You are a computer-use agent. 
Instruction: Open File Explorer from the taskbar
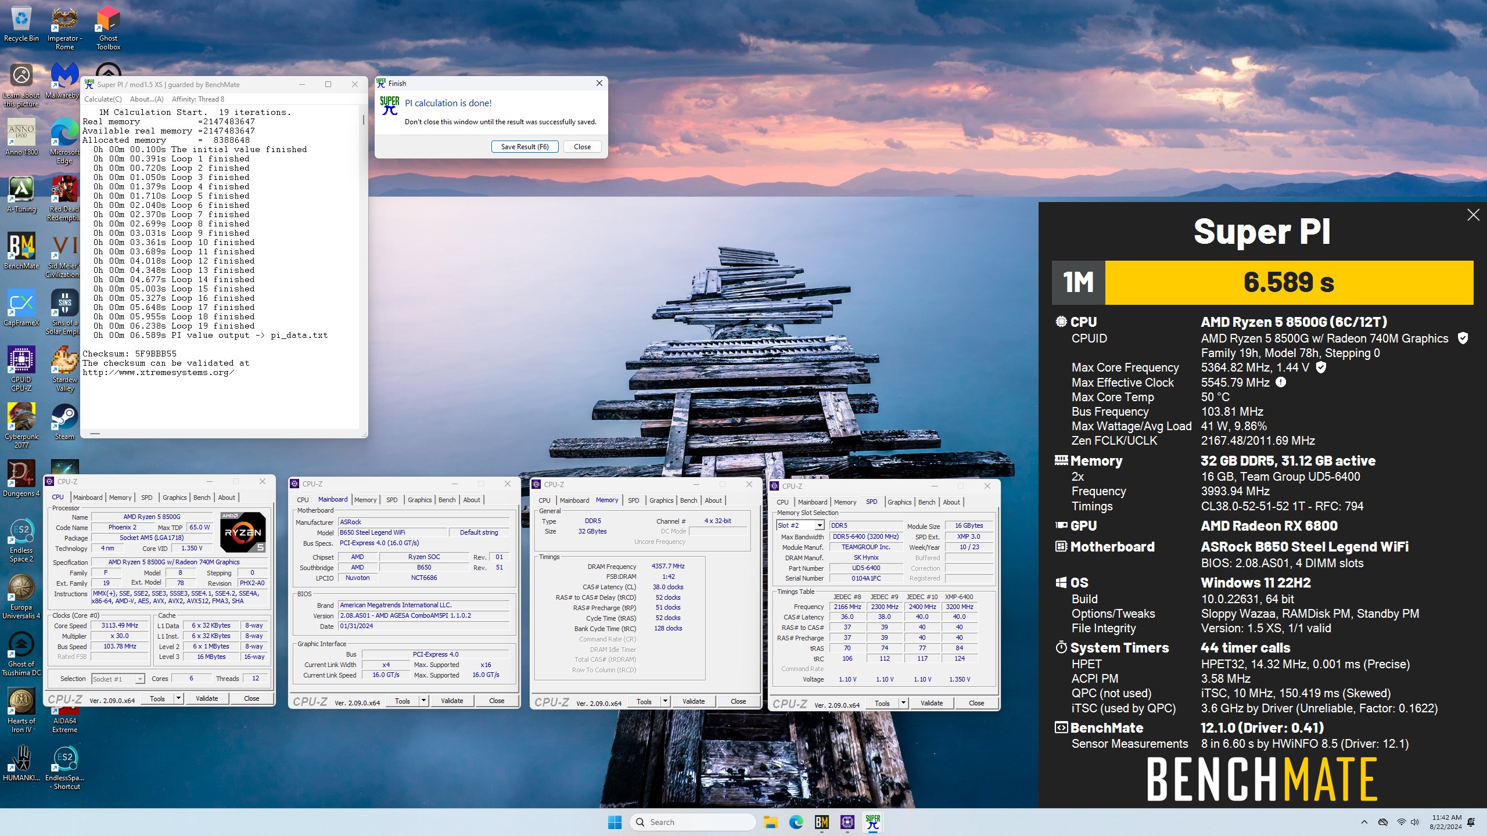coord(771,822)
